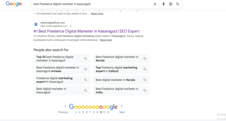This screenshot has height=121, width=226.
Task: Go to previous page with left chevron
Action: tap(65, 107)
